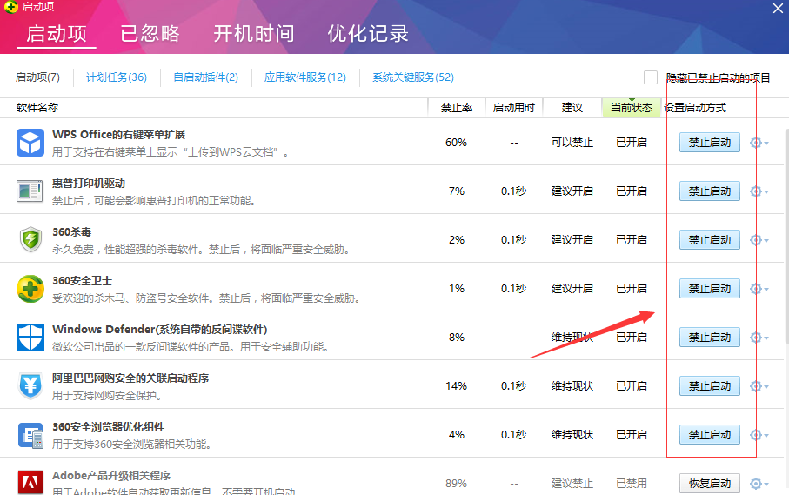Screen dimensions: 789x495
Task: Click the 89% 禁止率 value
Action: [x=456, y=484]
